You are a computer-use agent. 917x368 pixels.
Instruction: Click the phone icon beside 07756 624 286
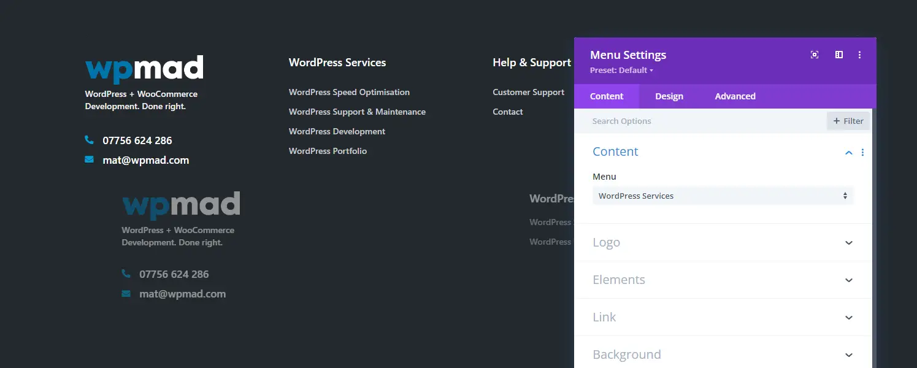[x=90, y=140]
